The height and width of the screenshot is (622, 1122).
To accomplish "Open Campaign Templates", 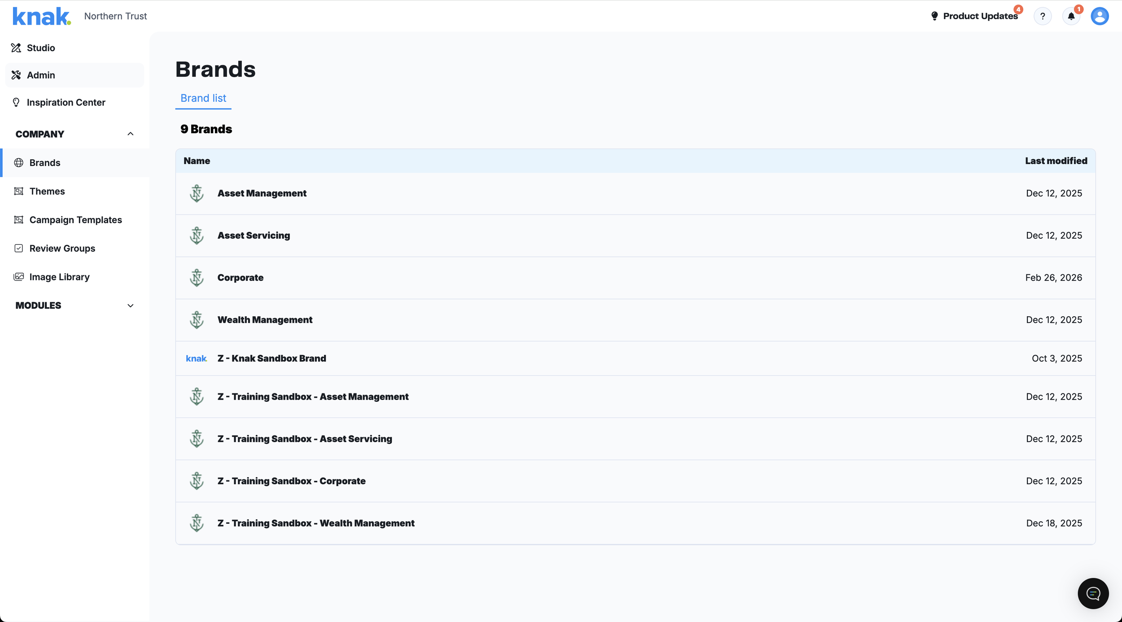I will (x=75, y=220).
